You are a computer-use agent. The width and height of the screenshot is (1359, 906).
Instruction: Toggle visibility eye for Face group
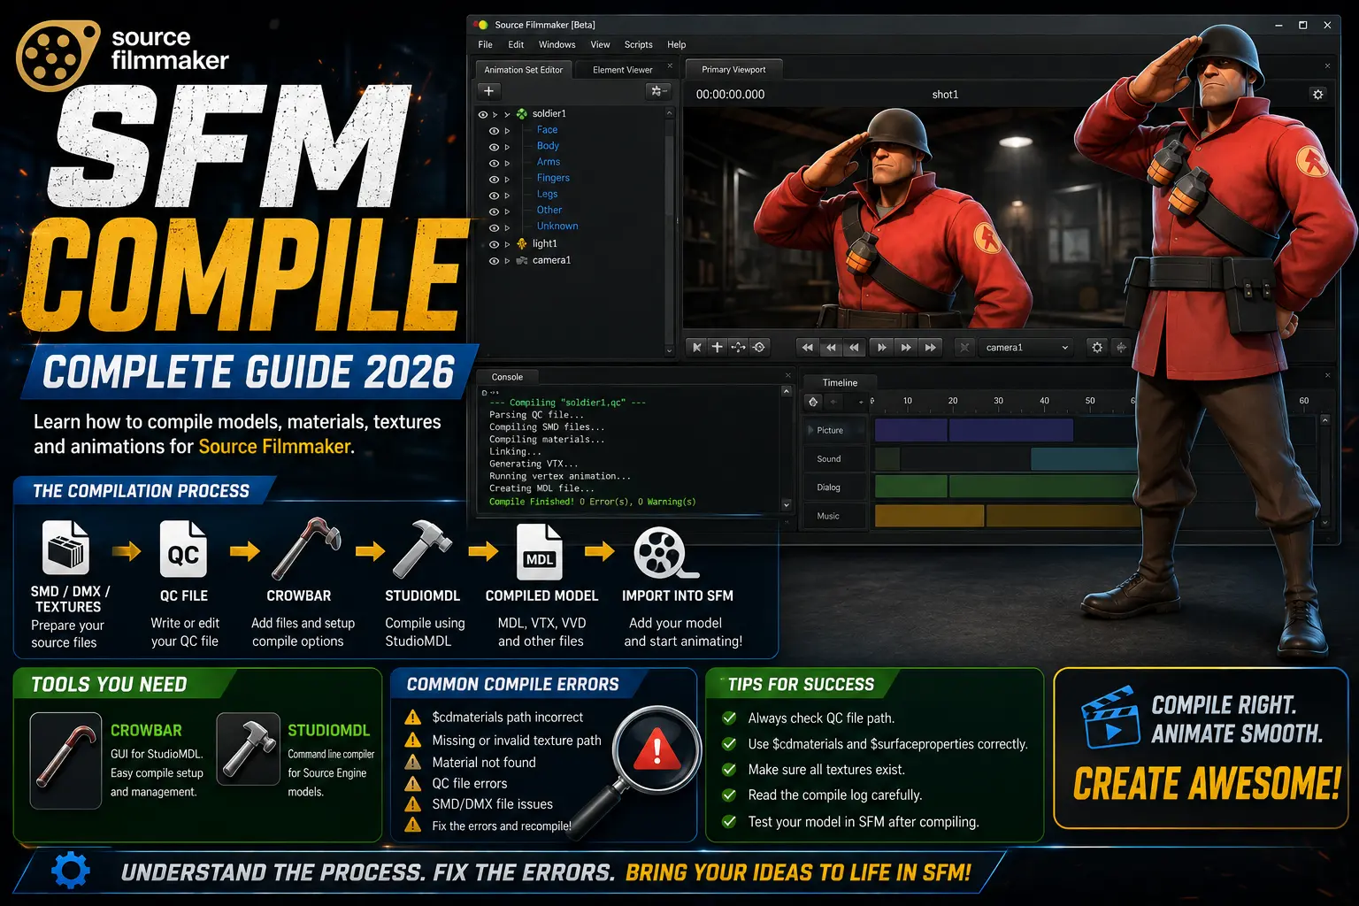pos(494,131)
